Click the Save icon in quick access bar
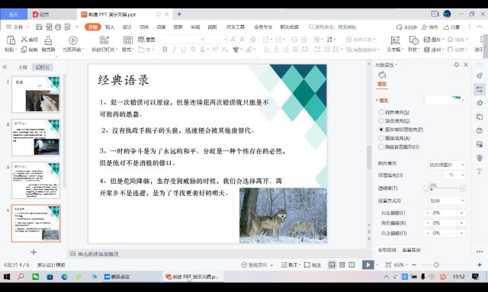This screenshot has height=292, width=488. pos(39,27)
